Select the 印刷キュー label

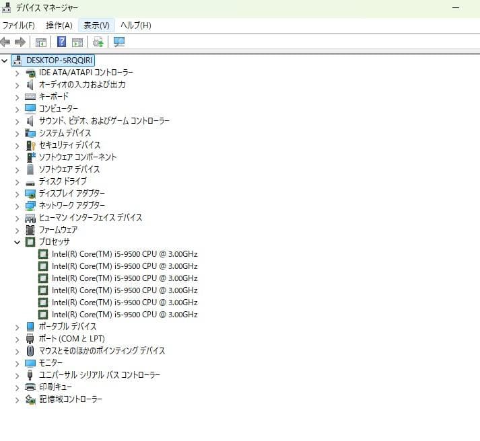click(x=55, y=387)
